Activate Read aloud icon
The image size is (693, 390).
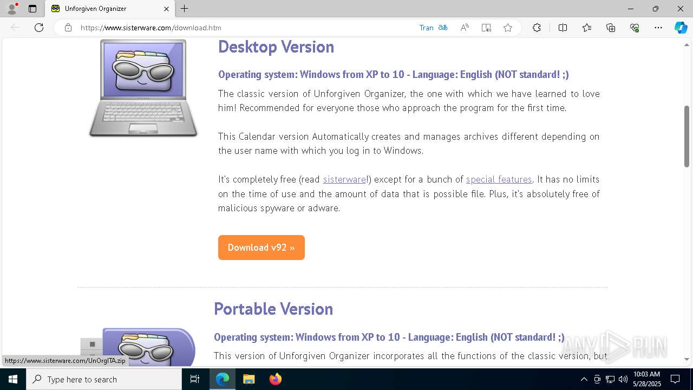click(465, 28)
